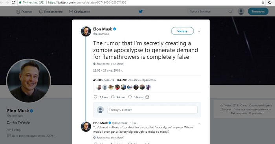Open the user account avatar menu
This screenshot has height=144, width=275.
pyautogui.click(x=241, y=11)
